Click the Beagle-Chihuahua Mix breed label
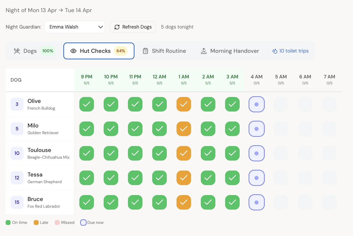Image resolution: width=353 pixels, height=236 pixels. (x=49, y=157)
